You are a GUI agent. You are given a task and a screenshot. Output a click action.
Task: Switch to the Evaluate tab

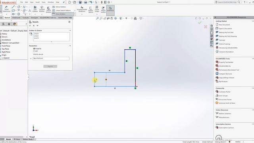click(25, 17)
